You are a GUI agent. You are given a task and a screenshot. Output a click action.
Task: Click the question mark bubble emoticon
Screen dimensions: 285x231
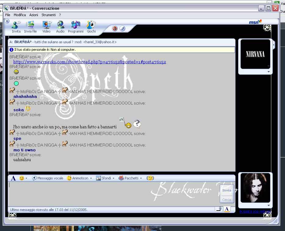click(137, 124)
